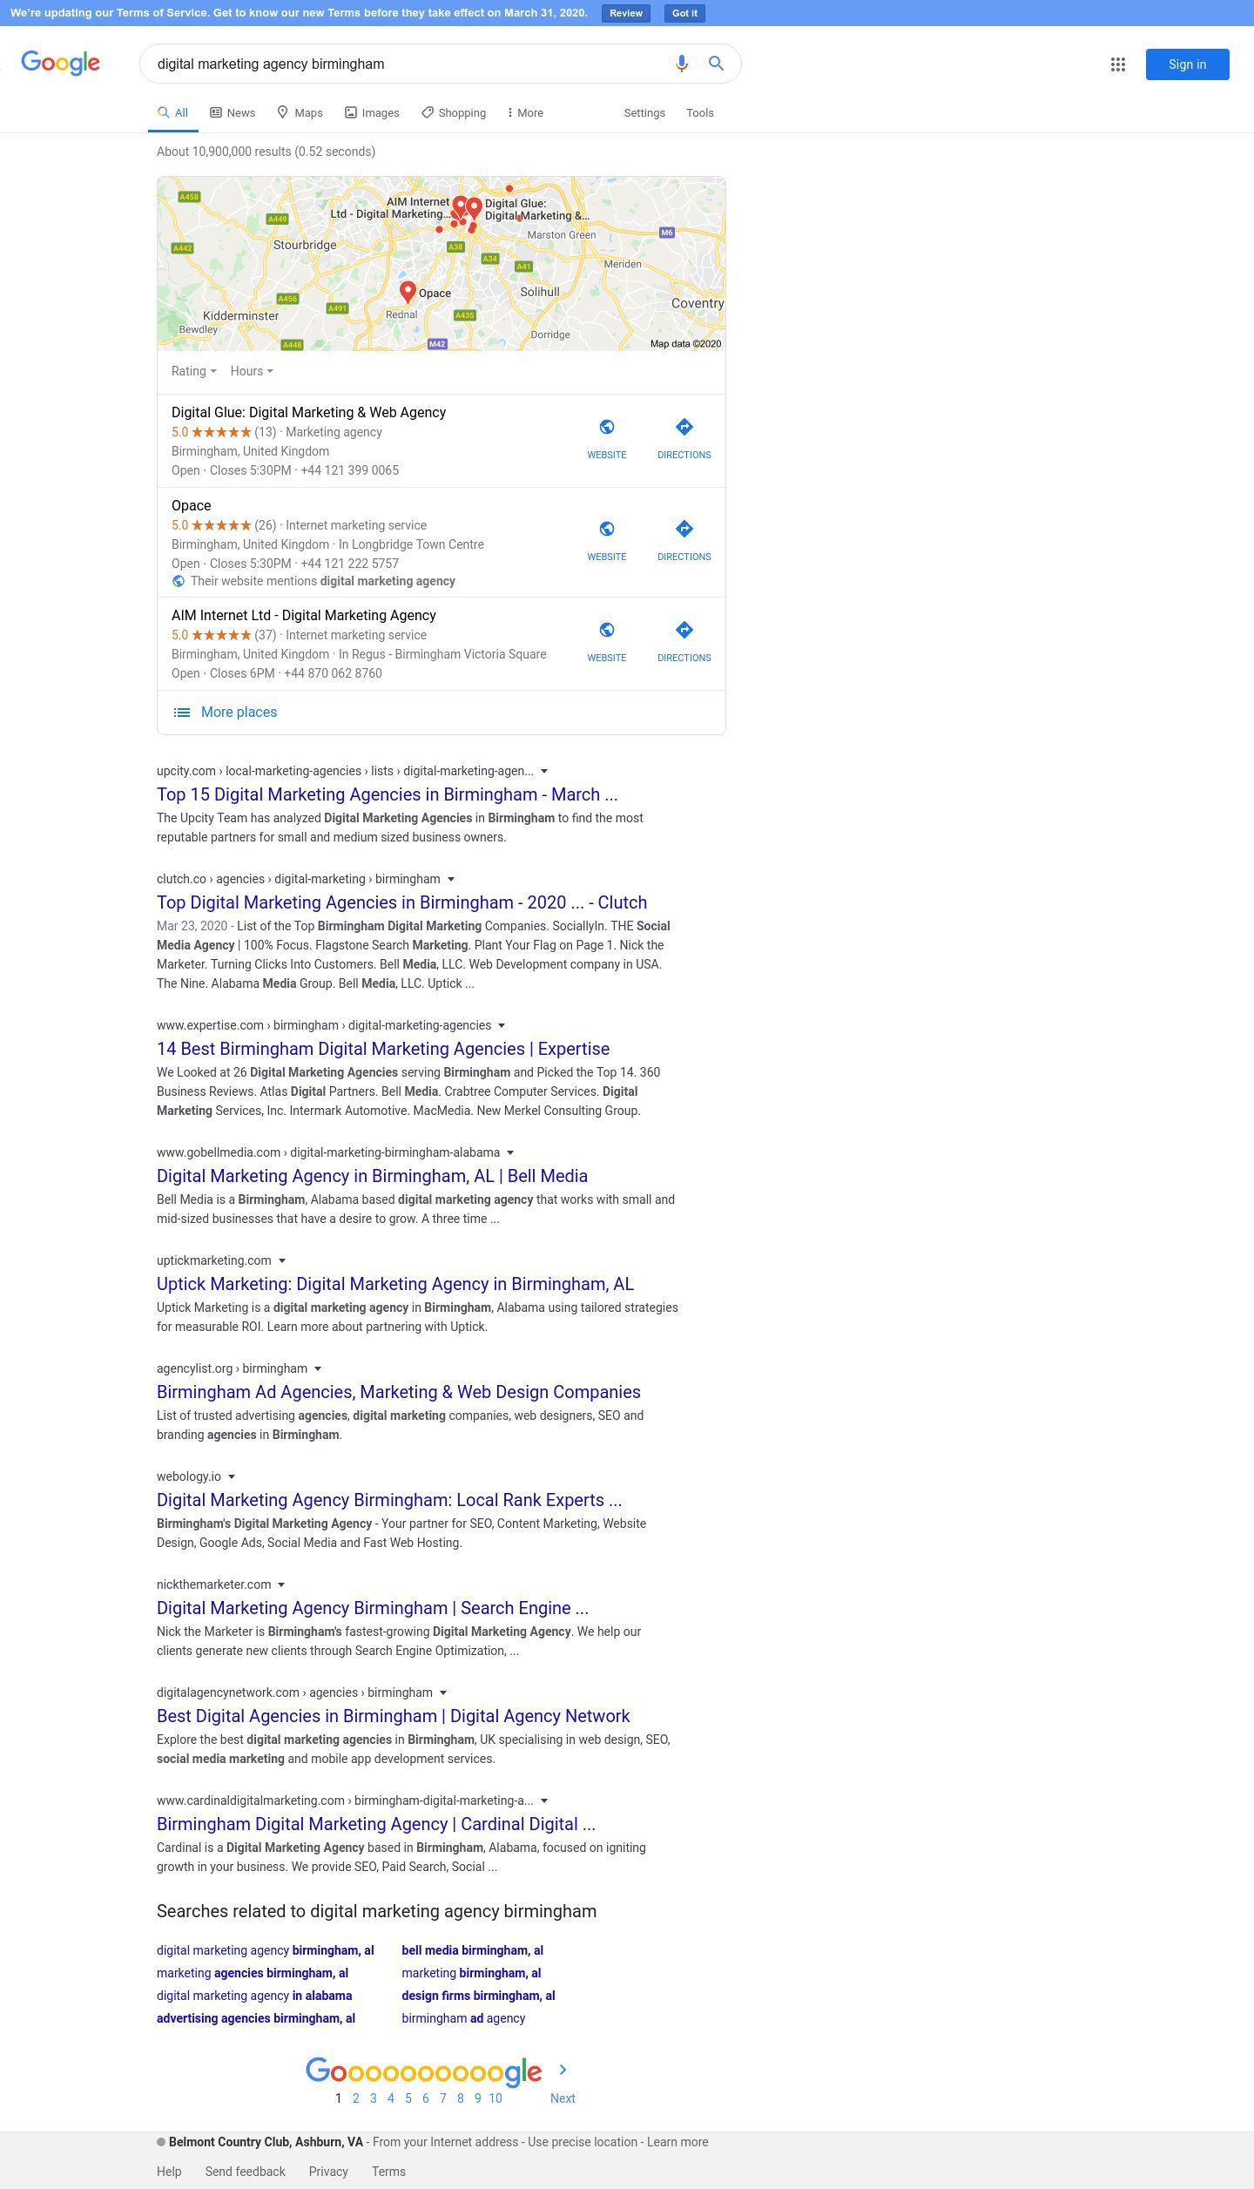Expand cardinaldigitalmarketing.com result options arrow

coord(544,1801)
